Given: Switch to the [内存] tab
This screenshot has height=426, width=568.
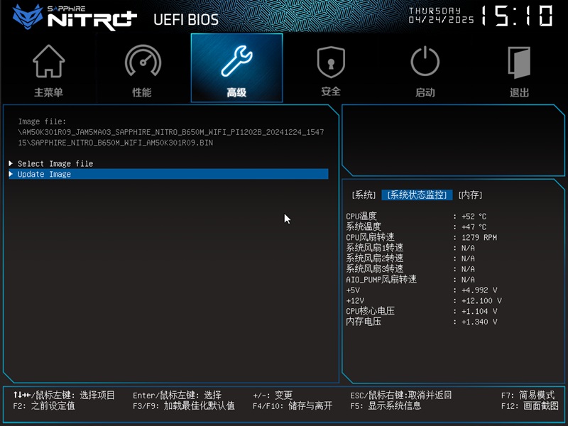Looking at the screenshot, I should 470,195.
